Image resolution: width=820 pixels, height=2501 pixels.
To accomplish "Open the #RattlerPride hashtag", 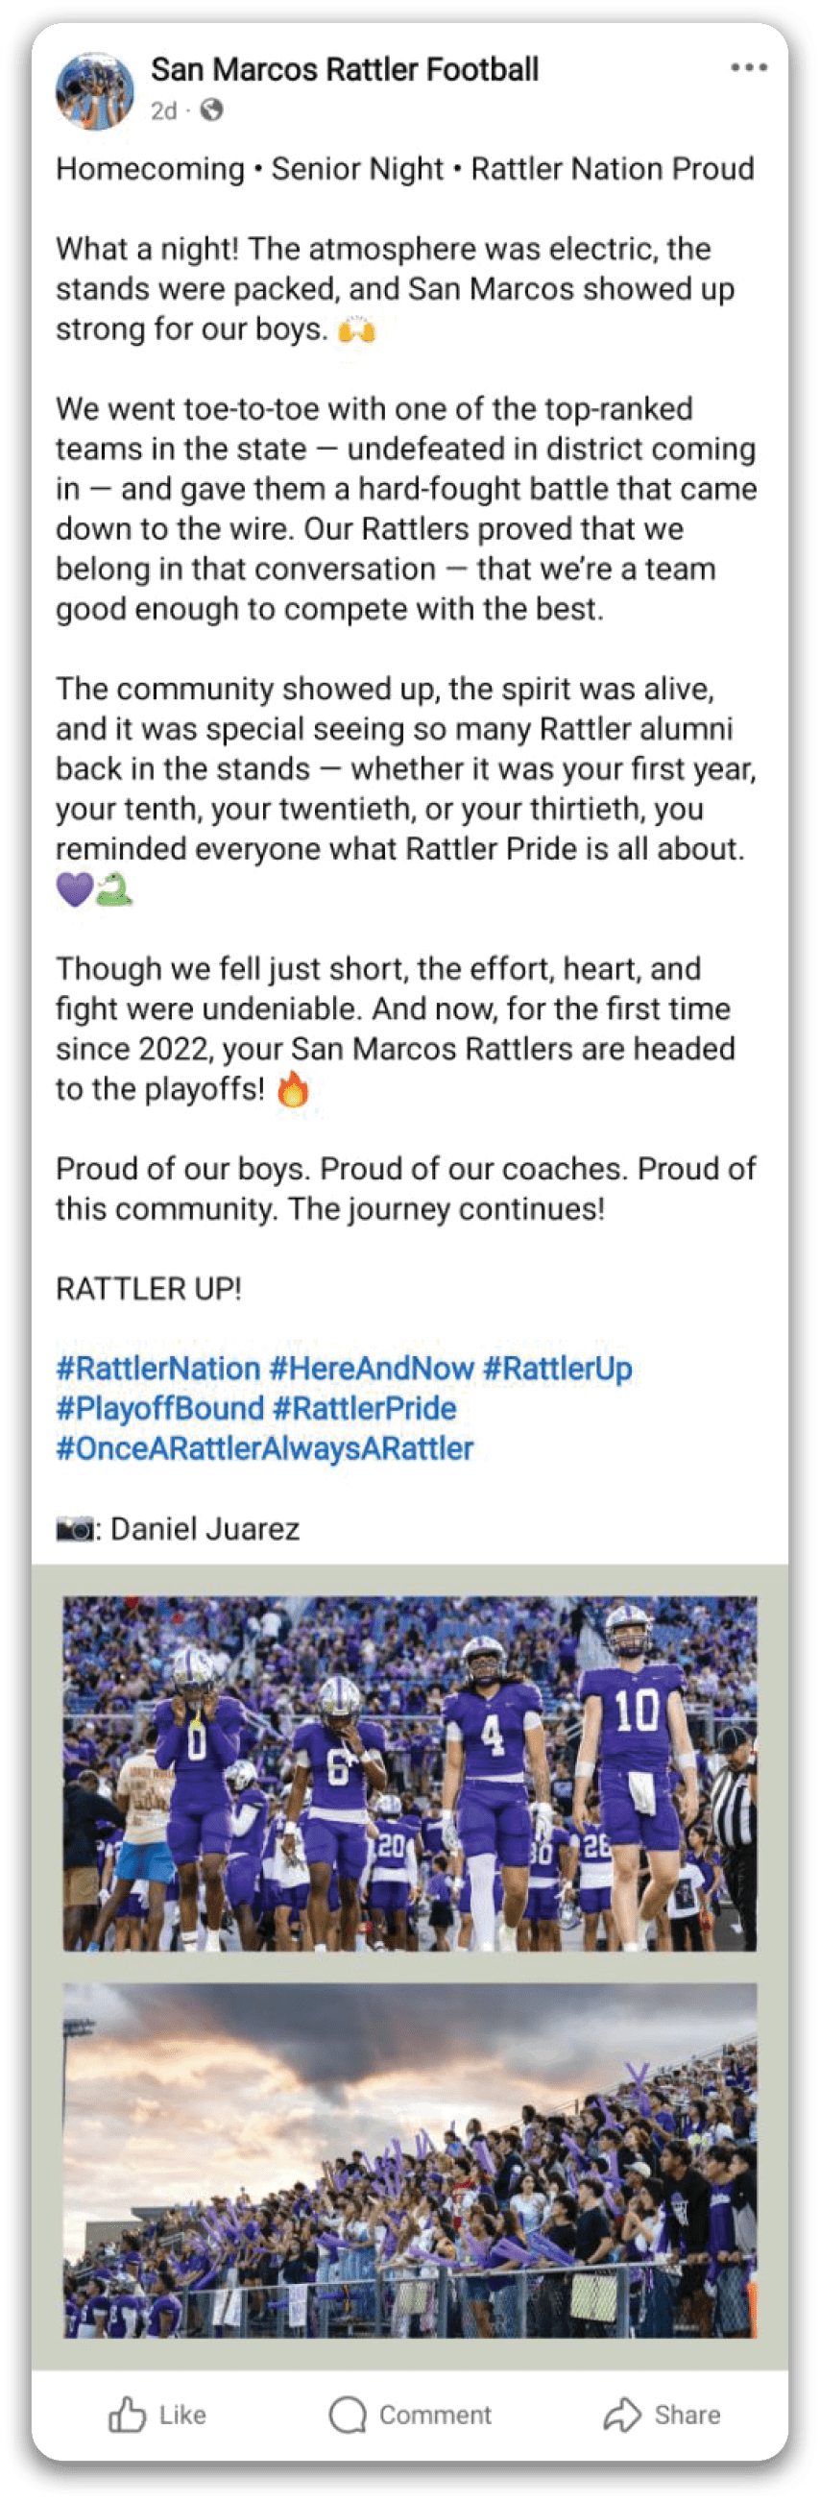I will (x=364, y=1408).
